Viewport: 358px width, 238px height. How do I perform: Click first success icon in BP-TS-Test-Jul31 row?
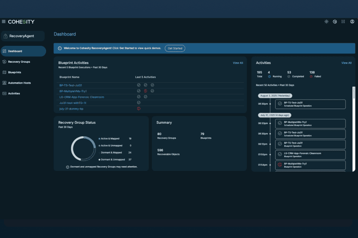pyautogui.click(x=138, y=85)
